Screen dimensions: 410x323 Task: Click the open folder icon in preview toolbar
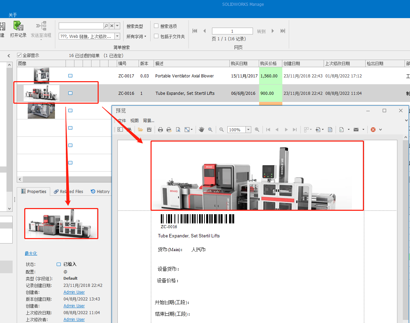[140, 130]
